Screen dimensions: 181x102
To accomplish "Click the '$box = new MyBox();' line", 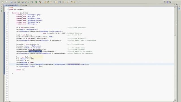I will [x=24, y=57].
